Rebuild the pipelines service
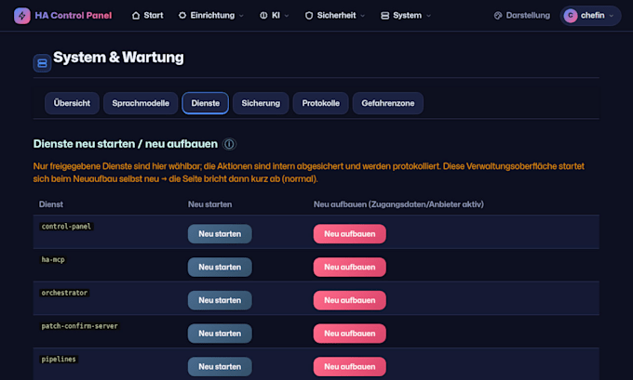The height and width of the screenshot is (380, 633). tap(350, 367)
